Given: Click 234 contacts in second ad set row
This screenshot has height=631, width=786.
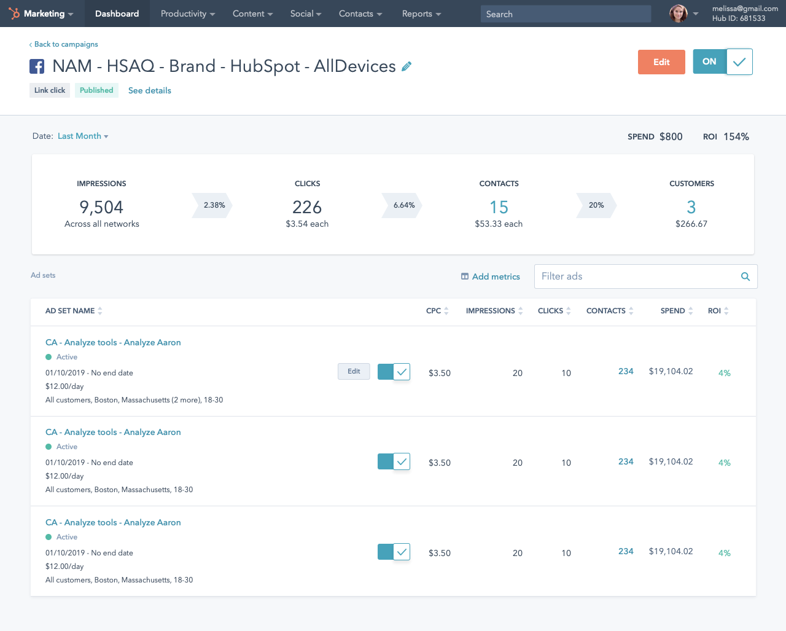Looking at the screenshot, I should coord(626,461).
